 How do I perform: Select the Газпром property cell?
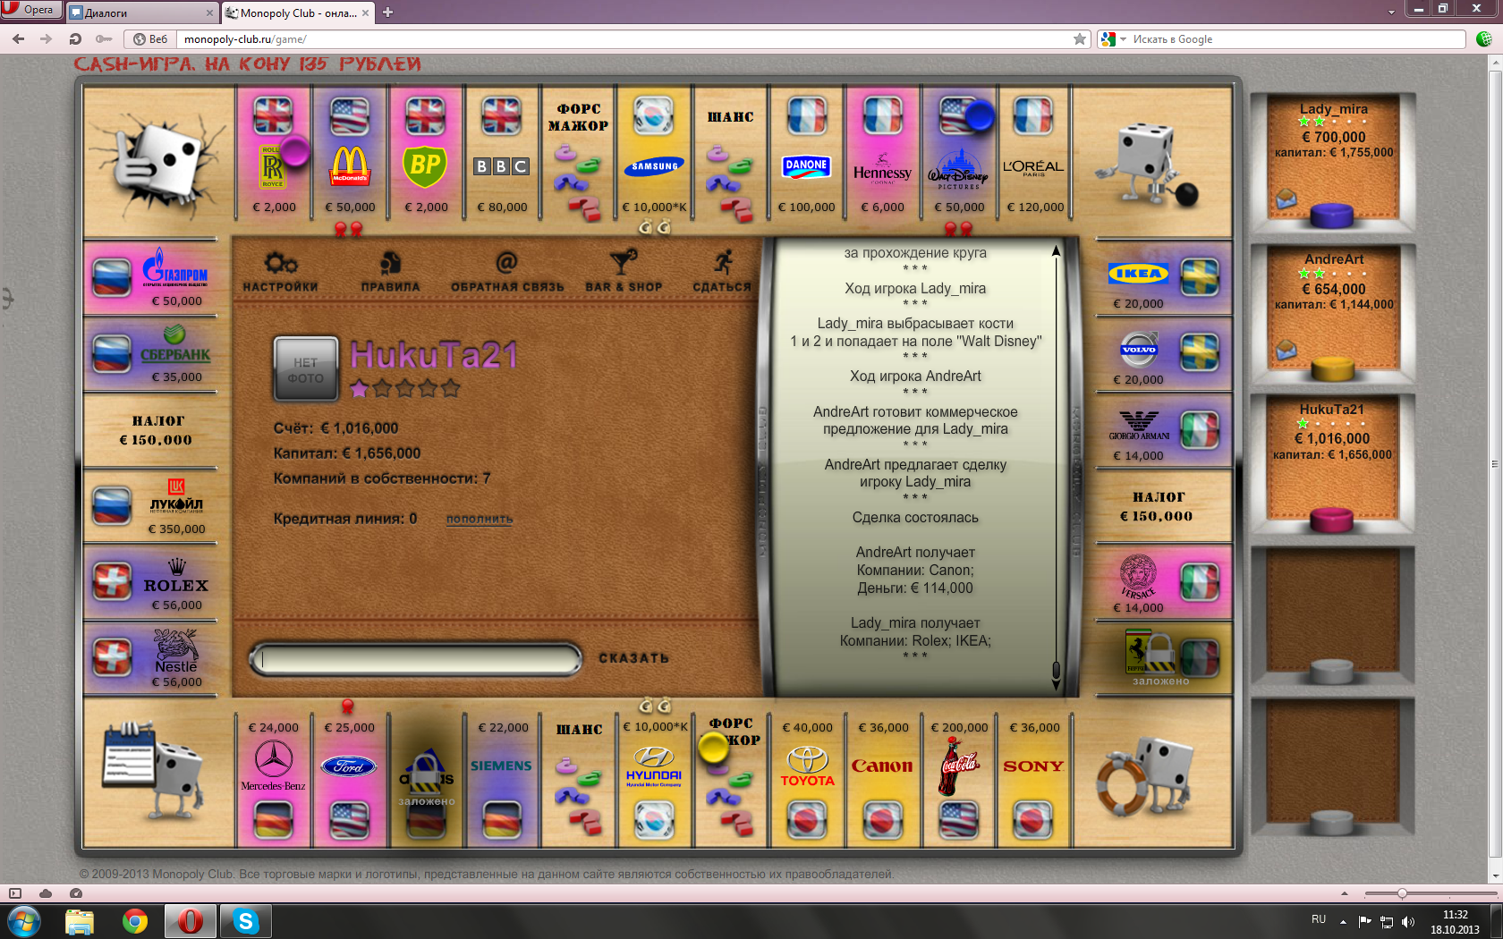coord(150,278)
